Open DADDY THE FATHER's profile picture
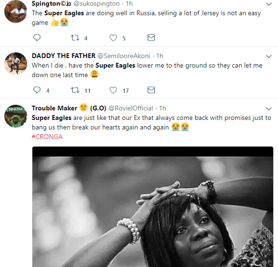Viewport: 278px width, 267px height. click(16, 64)
